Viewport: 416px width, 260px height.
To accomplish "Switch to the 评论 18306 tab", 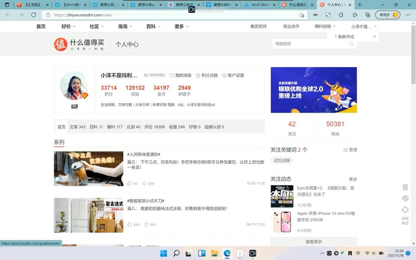I will 154,127.
